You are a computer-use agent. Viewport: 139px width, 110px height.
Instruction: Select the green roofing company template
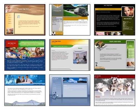tap(115, 55)
